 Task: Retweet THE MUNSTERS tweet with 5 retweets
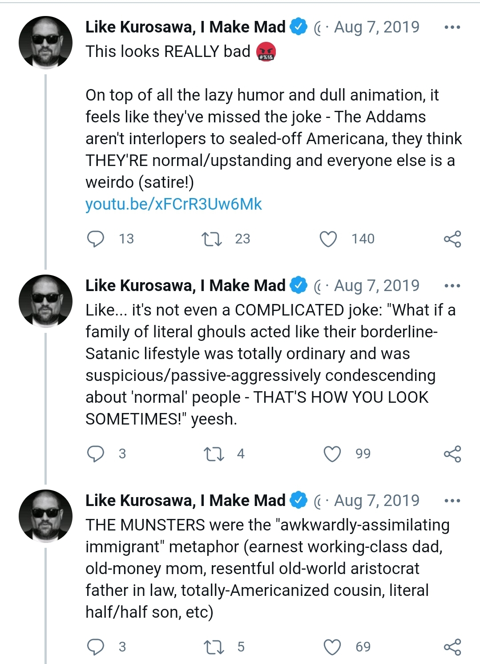click(214, 647)
